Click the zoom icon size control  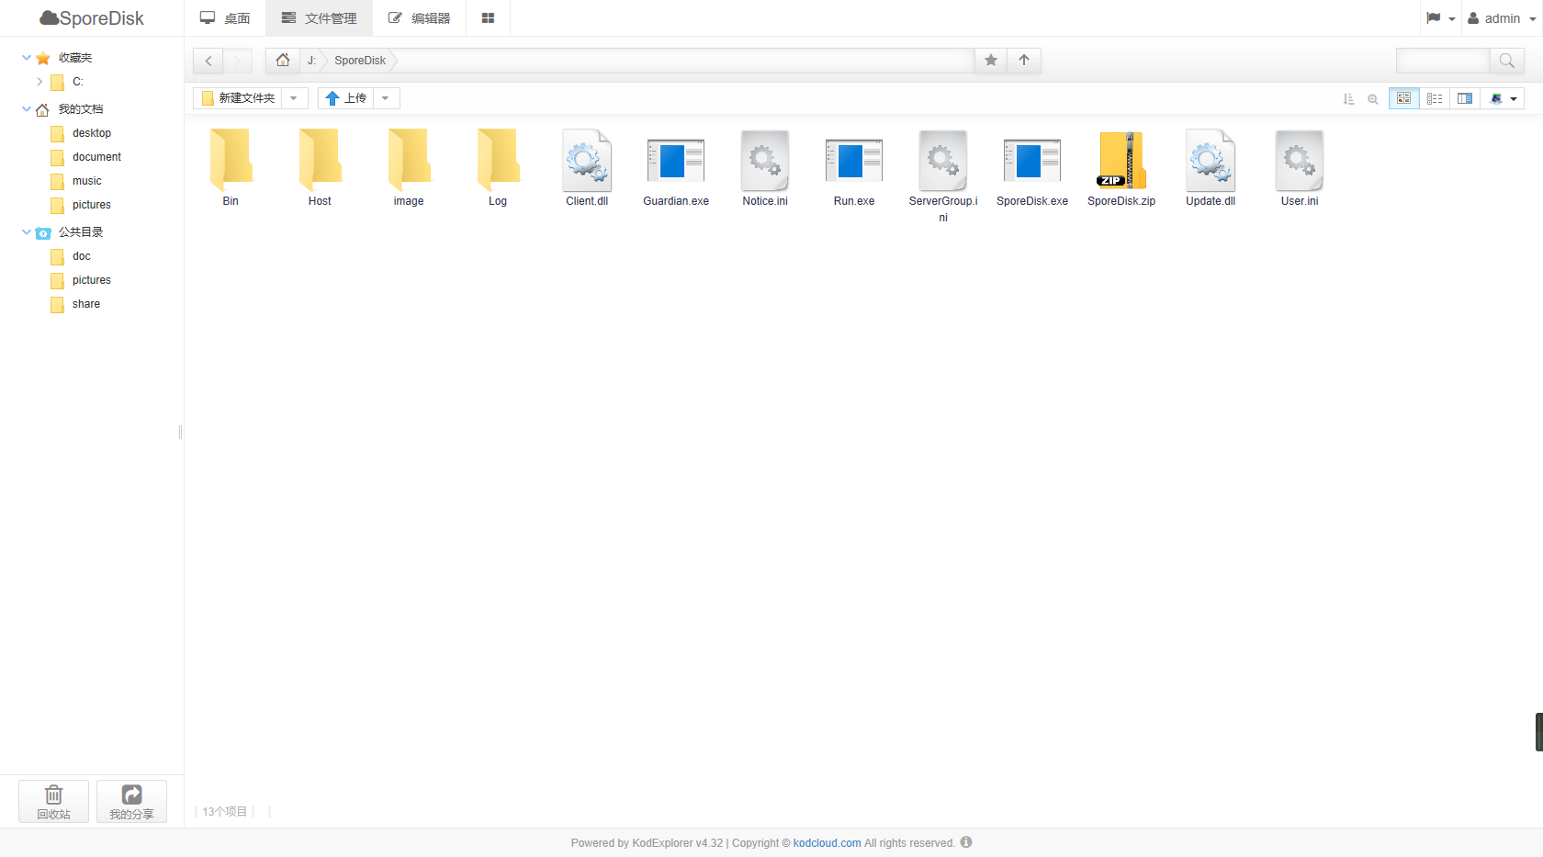(1373, 98)
